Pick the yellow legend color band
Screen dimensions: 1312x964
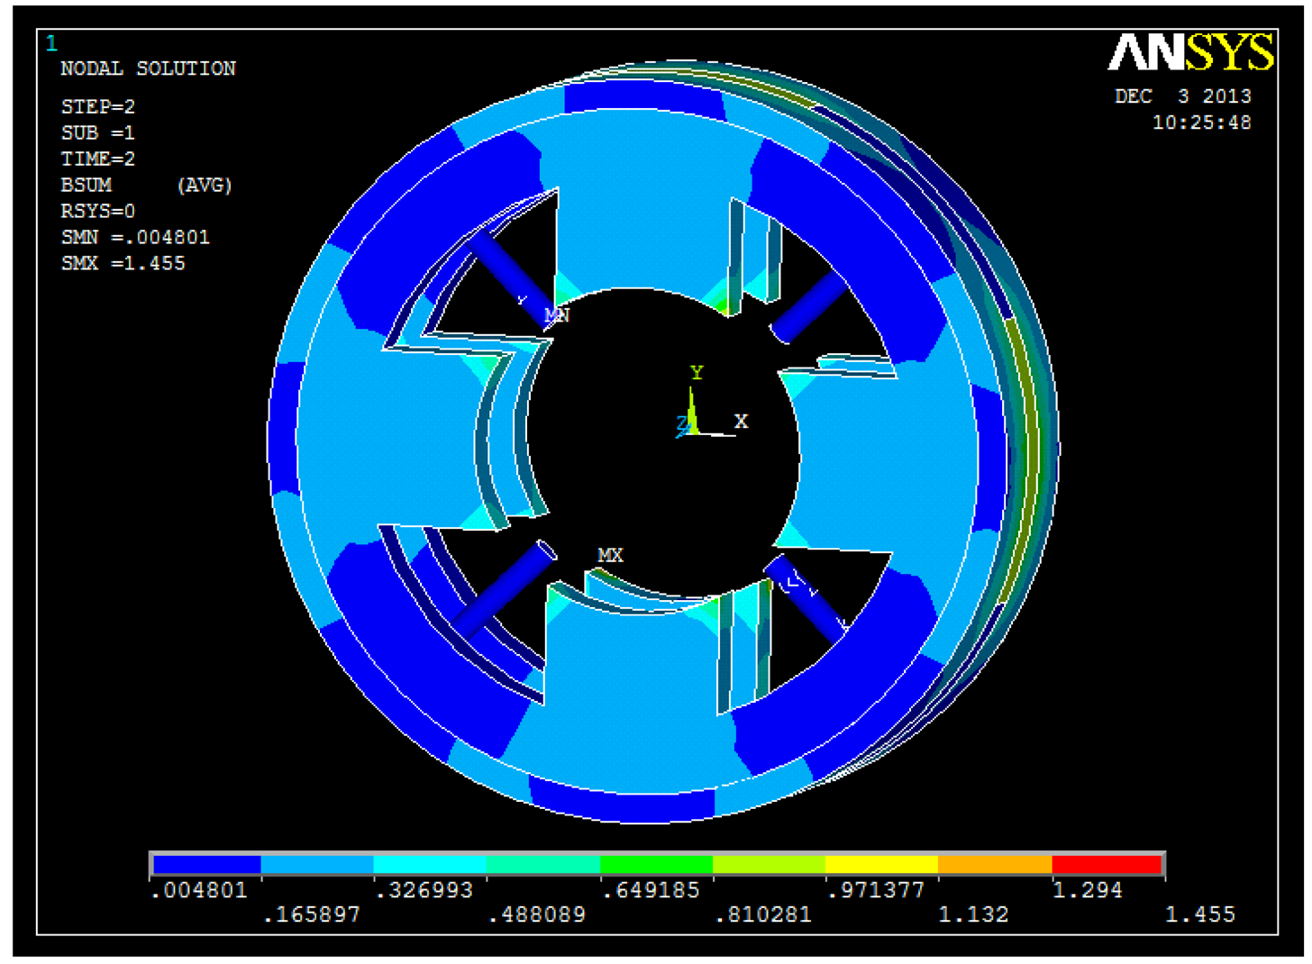coord(881,865)
